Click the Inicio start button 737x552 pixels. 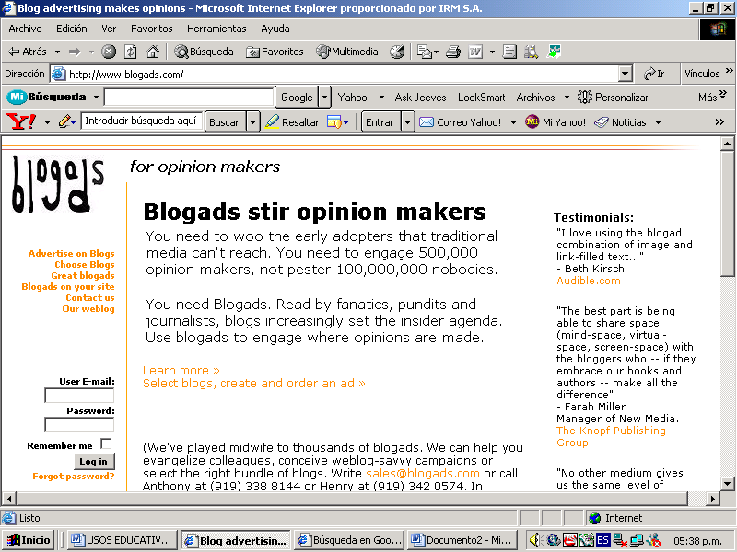click(x=28, y=540)
